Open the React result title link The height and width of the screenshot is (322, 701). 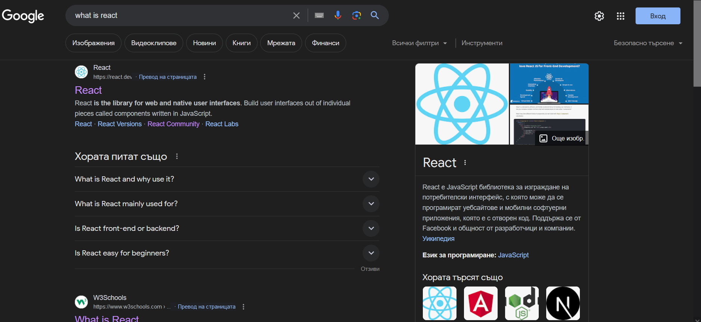(x=88, y=90)
